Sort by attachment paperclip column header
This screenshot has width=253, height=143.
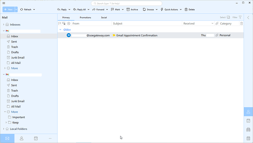pyautogui.click(x=217, y=23)
